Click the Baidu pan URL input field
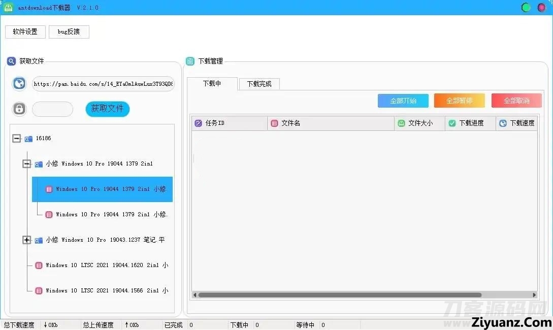The width and height of the screenshot is (553, 330). point(103,84)
